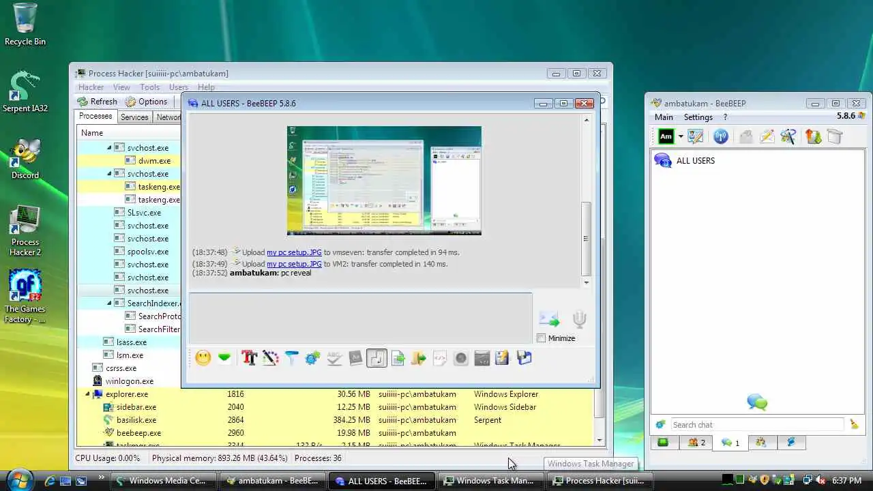Image resolution: width=873 pixels, height=491 pixels.
Task: Save the chat with the blue floppy icon
Action: coord(524,358)
